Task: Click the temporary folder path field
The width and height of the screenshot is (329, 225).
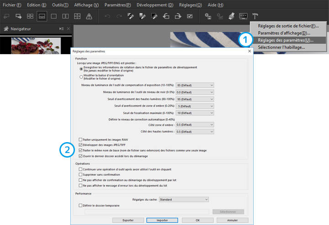Action: point(147,212)
